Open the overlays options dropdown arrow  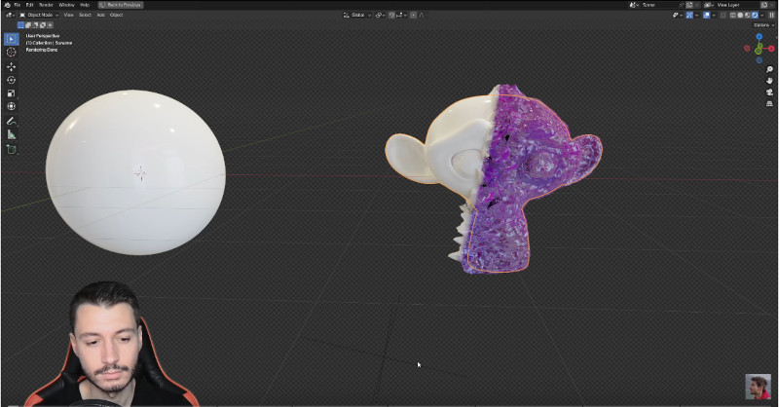click(714, 15)
